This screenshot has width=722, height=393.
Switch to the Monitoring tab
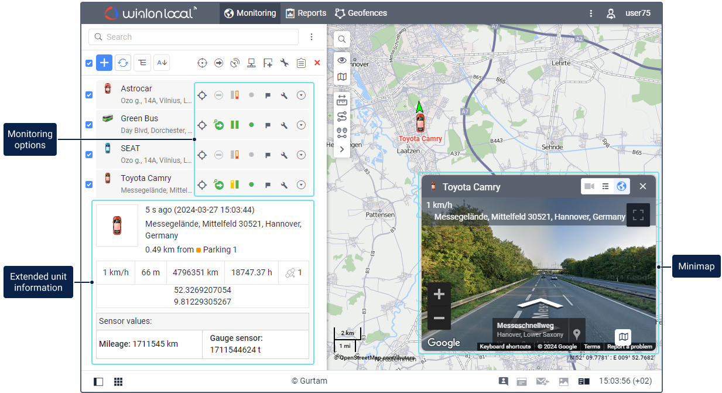click(x=250, y=13)
